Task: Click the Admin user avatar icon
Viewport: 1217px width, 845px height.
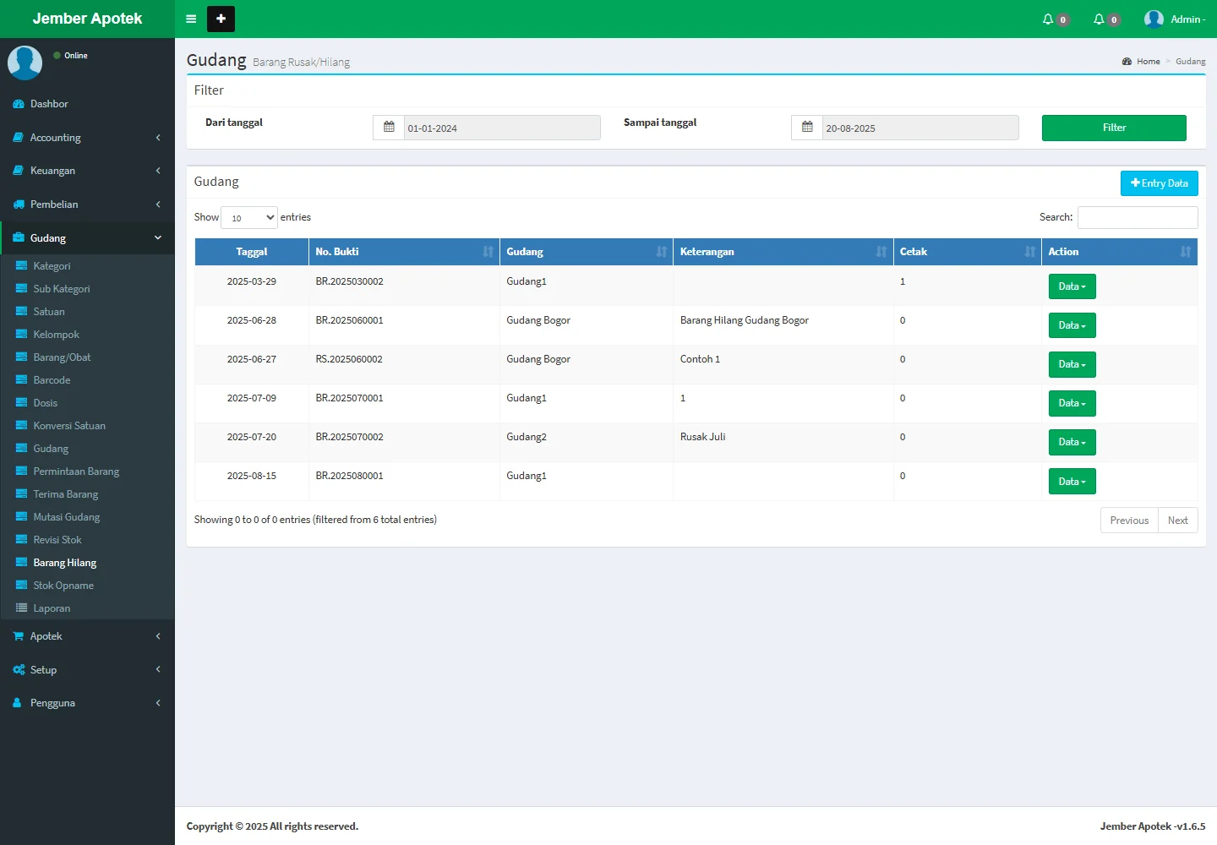Action: [1154, 19]
